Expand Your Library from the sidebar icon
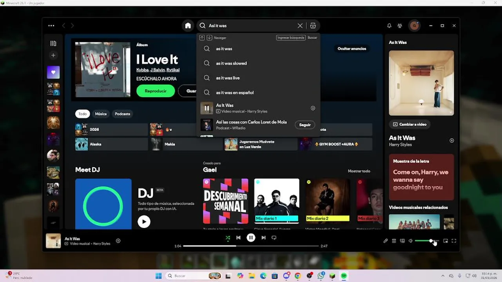This screenshot has width=502, height=282. click(x=53, y=43)
